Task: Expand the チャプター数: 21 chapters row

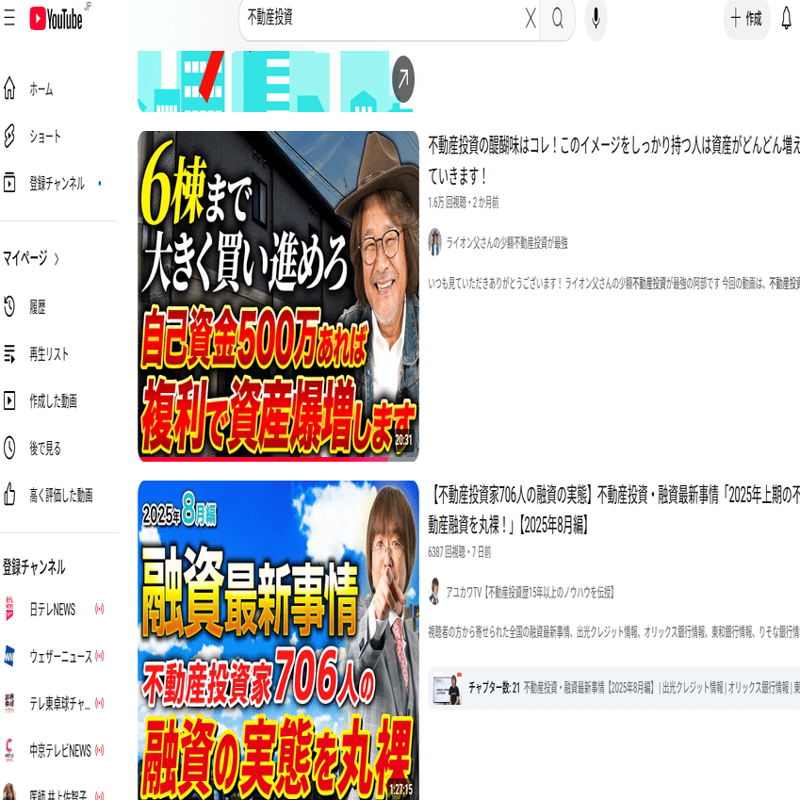Action: (613, 688)
